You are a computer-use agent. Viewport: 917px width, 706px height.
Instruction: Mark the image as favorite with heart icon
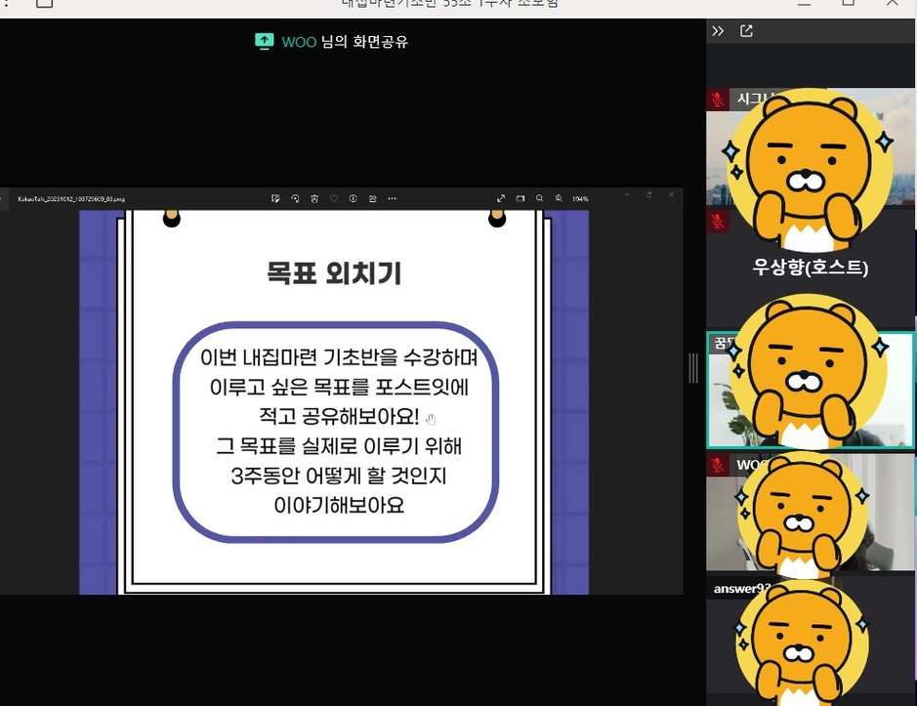[334, 199]
